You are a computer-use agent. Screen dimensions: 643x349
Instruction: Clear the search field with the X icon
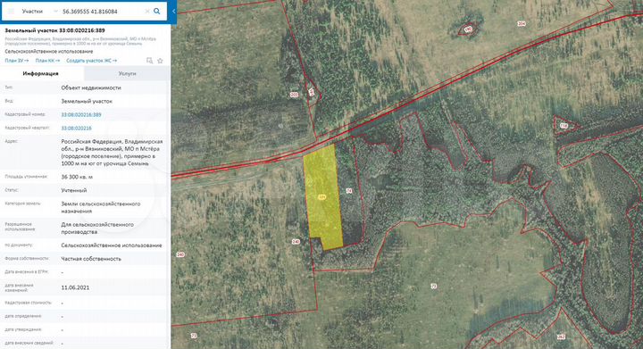click(x=147, y=12)
